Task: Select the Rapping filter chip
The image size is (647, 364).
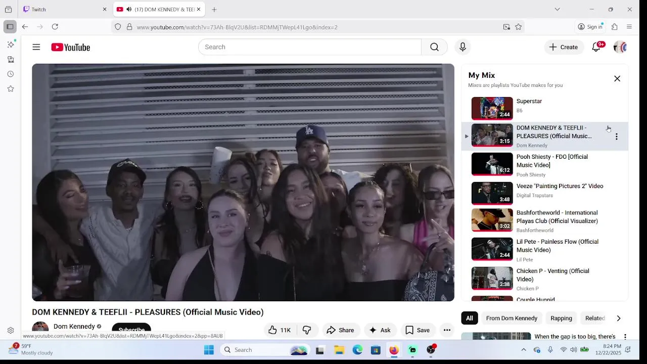Action: [561, 318]
